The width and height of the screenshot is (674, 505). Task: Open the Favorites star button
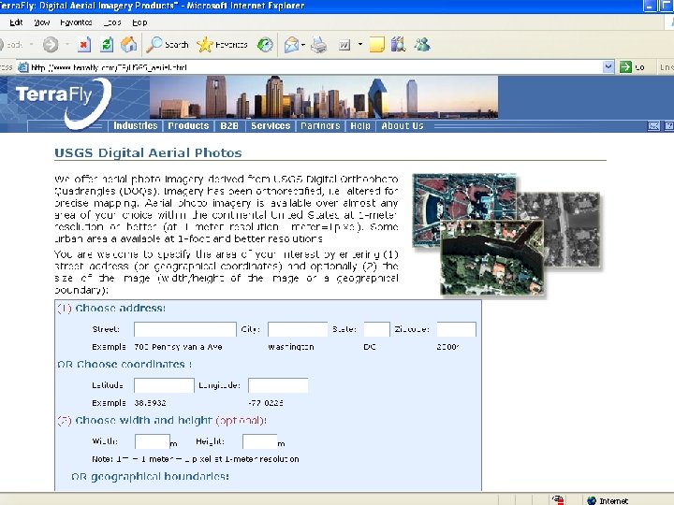[x=222, y=44]
